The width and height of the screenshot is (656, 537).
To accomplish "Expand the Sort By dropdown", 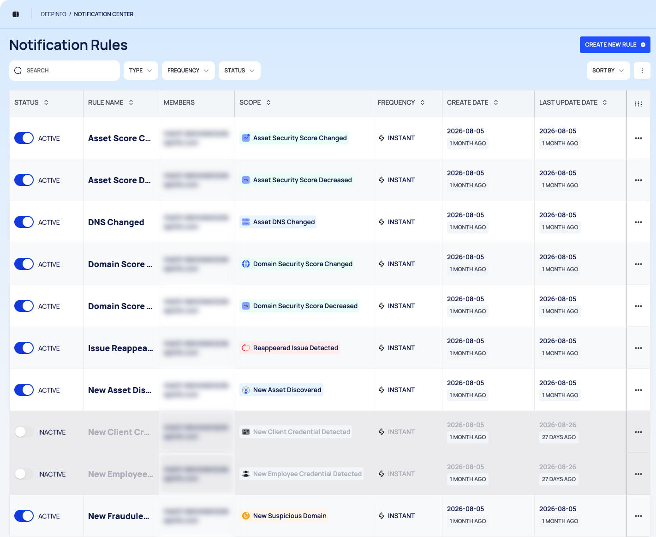I will 608,71.
